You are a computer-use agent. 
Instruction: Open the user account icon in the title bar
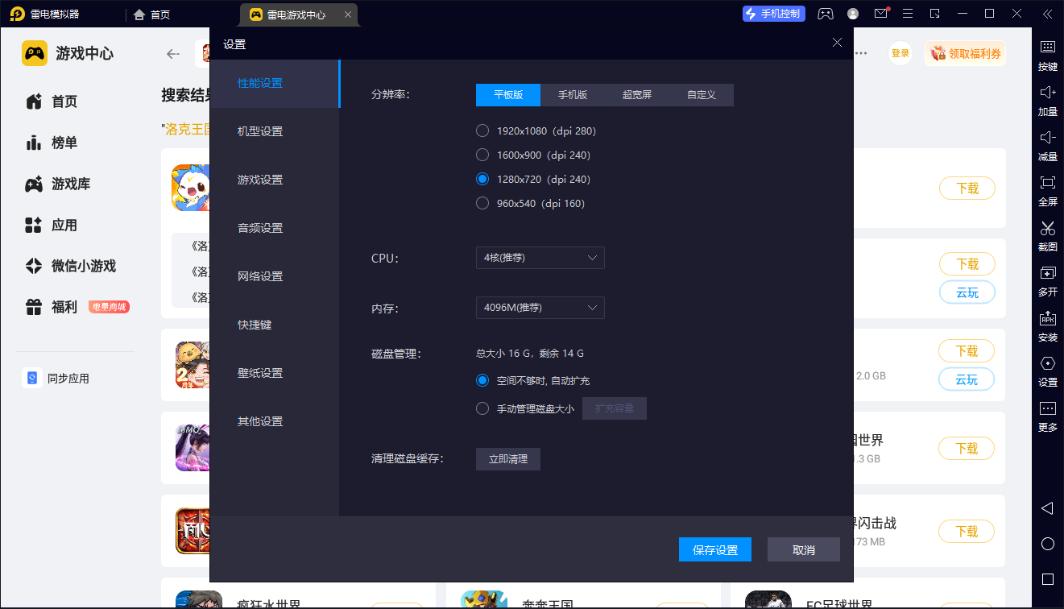pos(853,14)
